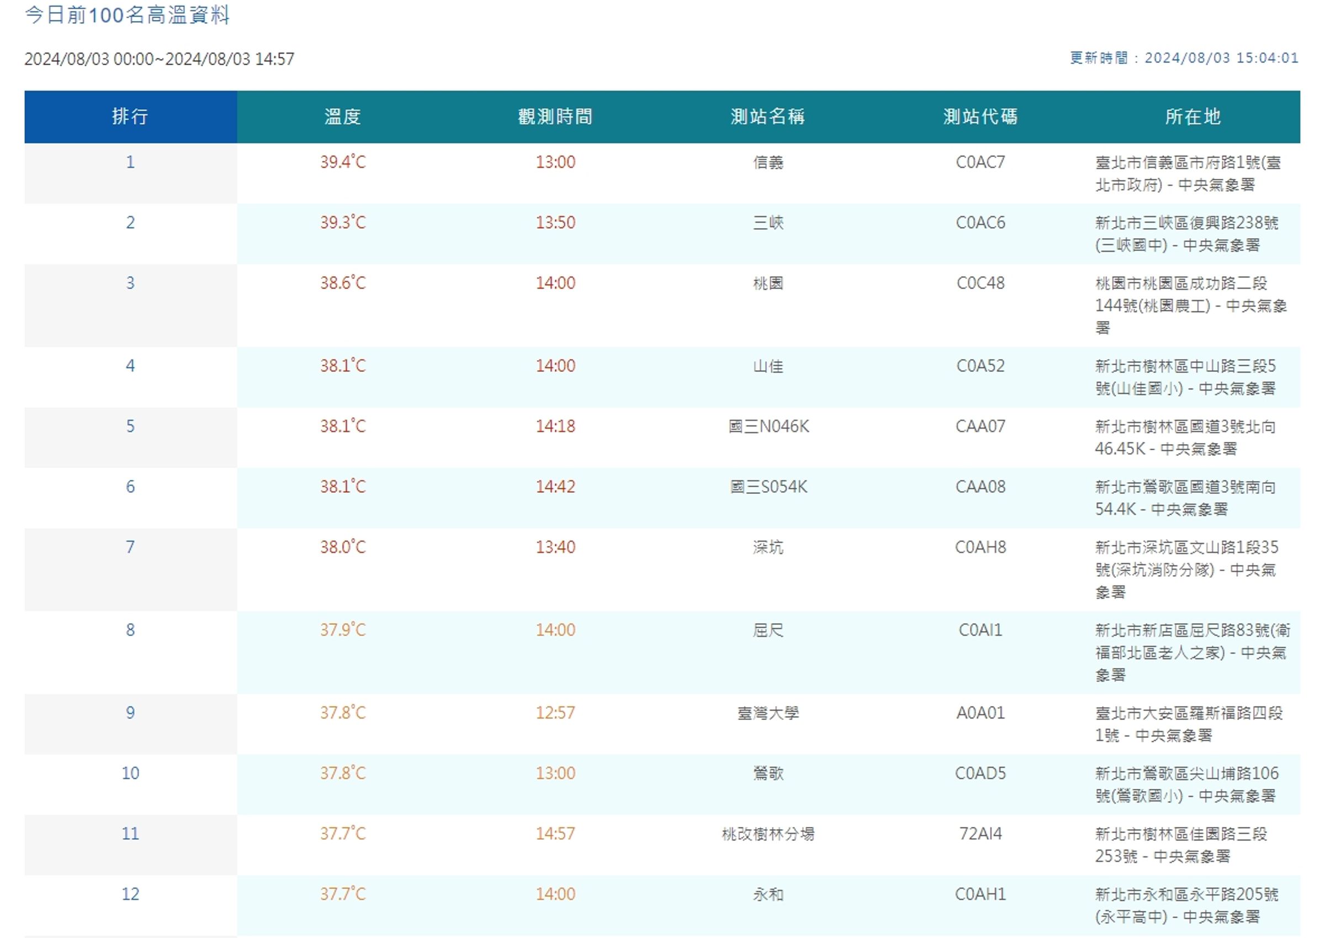Select station code C0AH8
This screenshot has width=1325, height=938.
click(981, 547)
